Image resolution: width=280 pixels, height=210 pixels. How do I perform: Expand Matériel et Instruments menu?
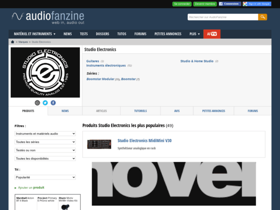pos(35,34)
